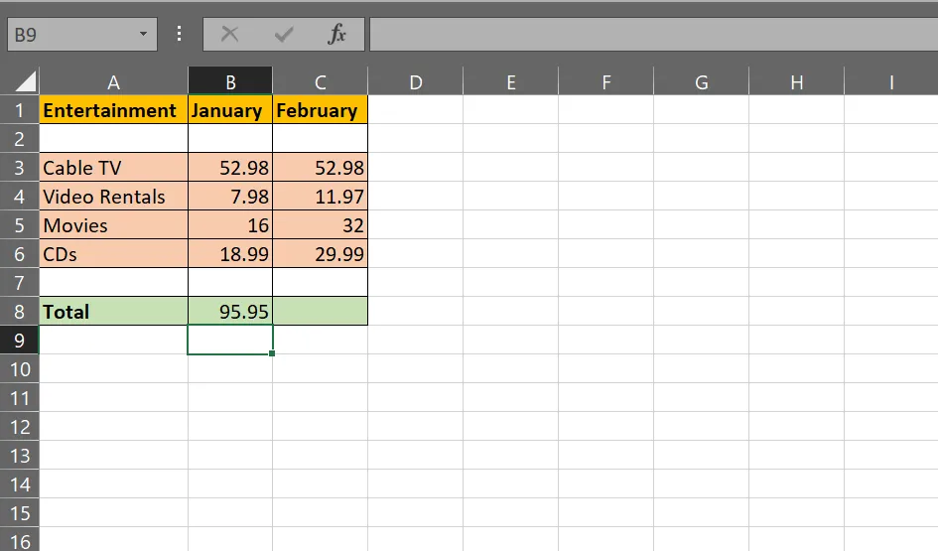The width and height of the screenshot is (938, 551).
Task: Select cell with value 18.99
Action: click(230, 254)
